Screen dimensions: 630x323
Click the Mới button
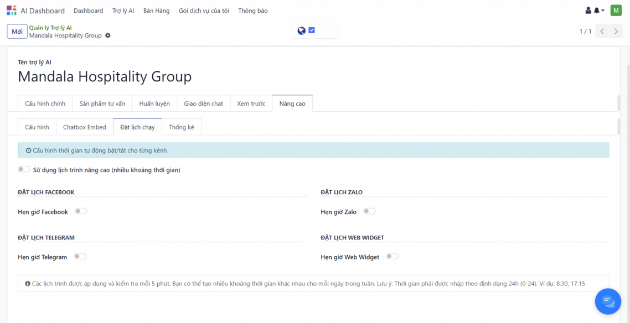[17, 32]
